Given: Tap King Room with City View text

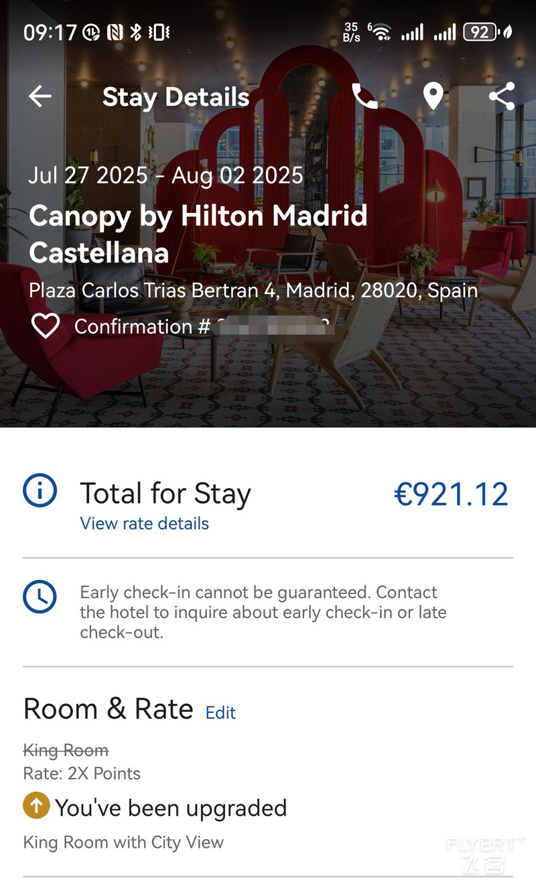Looking at the screenshot, I should tap(123, 842).
